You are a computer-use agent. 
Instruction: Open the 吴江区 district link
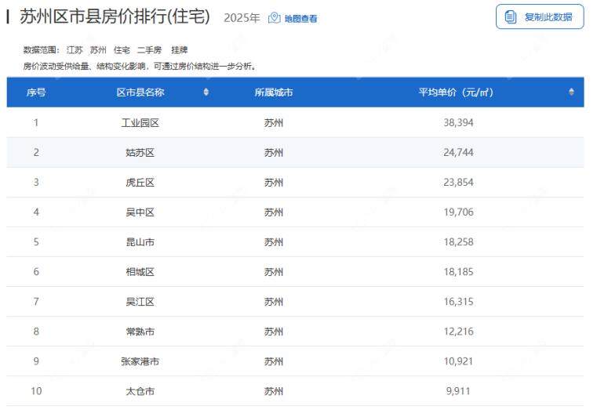click(x=140, y=302)
